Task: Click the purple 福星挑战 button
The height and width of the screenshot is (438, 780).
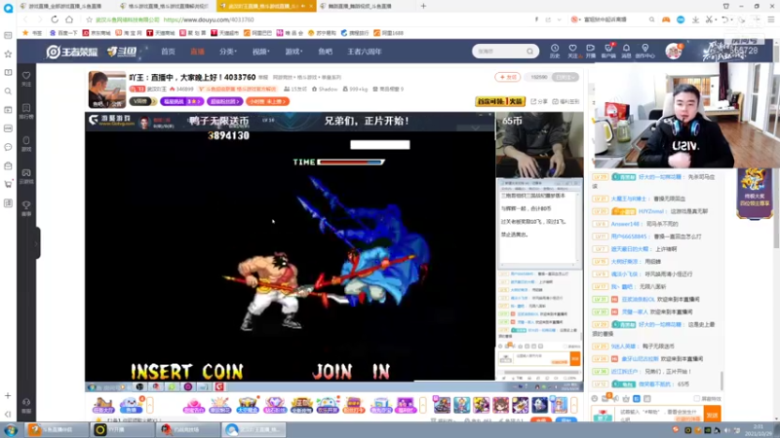Action: (182, 101)
